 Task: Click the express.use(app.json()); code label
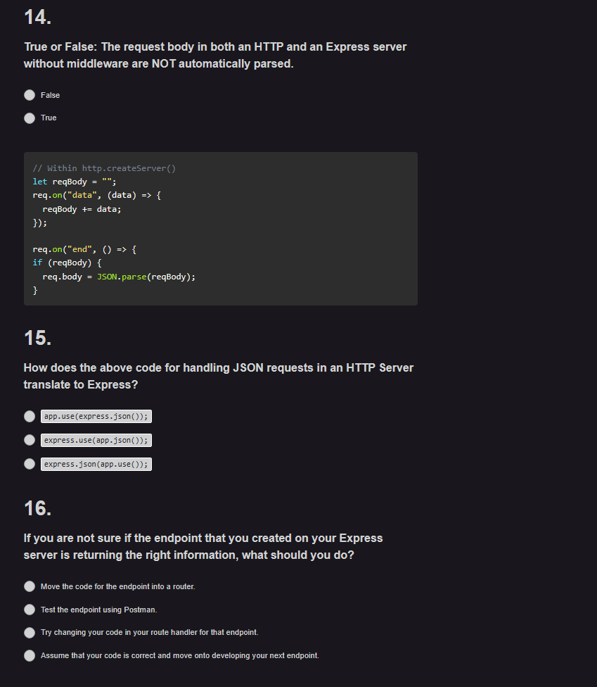coord(96,440)
